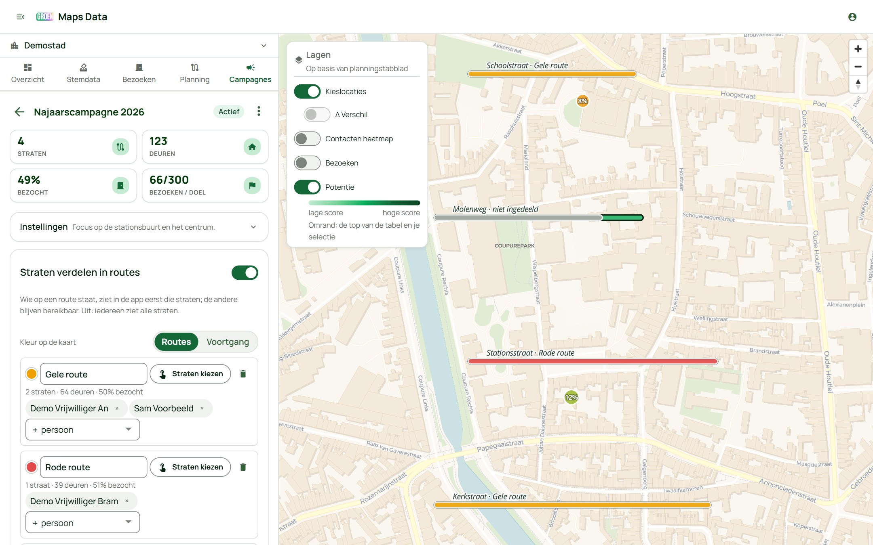Turn on Contacten heatmap layer
This screenshot has width=873, height=545.
[x=307, y=139]
